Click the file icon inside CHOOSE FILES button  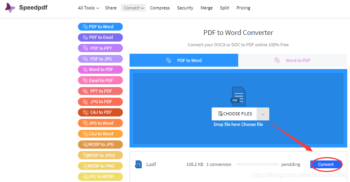(220, 114)
